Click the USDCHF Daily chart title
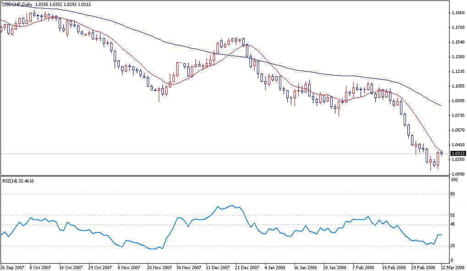Viewport: 467px width, 271px height. coord(17,5)
